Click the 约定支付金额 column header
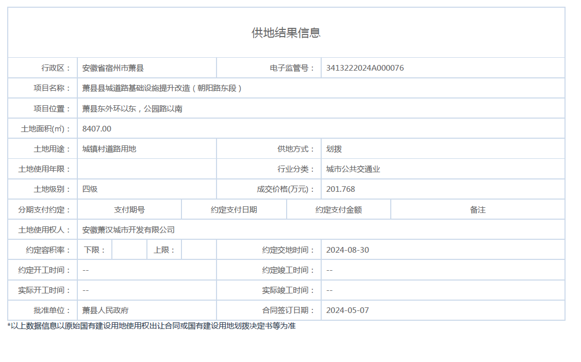Image resolution: width=581 pixels, height=362 pixels. (x=338, y=210)
